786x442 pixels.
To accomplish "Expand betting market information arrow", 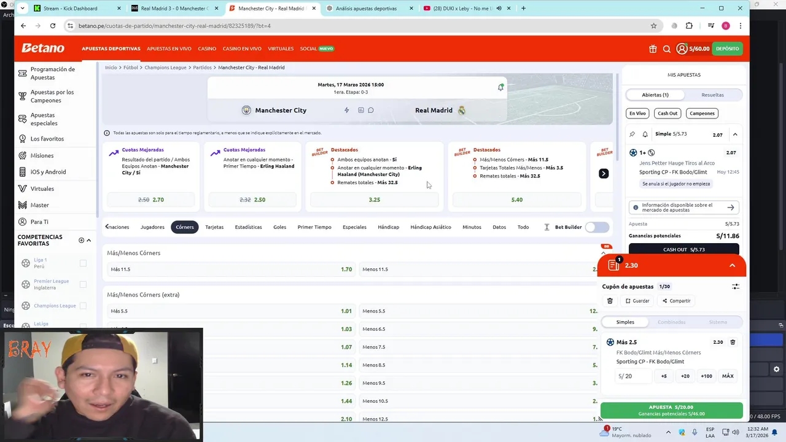I will click(731, 207).
